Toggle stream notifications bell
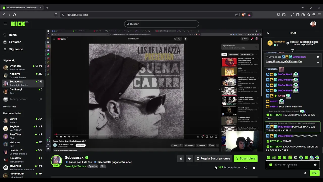This screenshot has height=182, width=323. point(181,158)
